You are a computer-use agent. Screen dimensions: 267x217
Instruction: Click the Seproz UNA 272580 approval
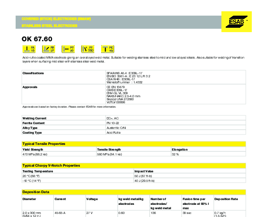tap(120, 99)
